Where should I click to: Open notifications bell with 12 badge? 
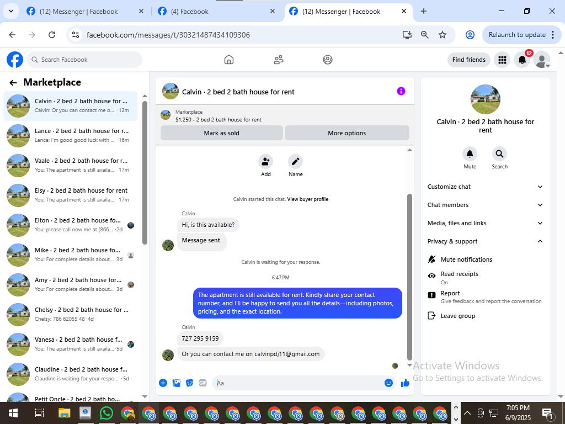[x=522, y=60]
